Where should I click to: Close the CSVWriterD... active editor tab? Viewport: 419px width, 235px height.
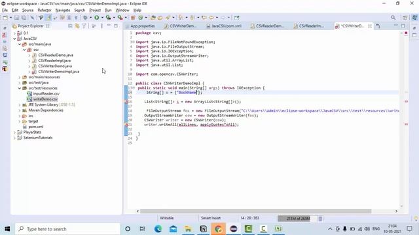click(x=370, y=26)
